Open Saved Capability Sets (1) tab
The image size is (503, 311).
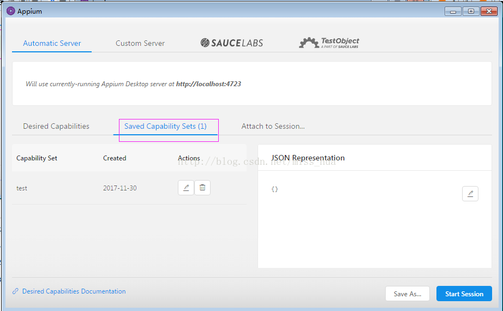tap(165, 126)
